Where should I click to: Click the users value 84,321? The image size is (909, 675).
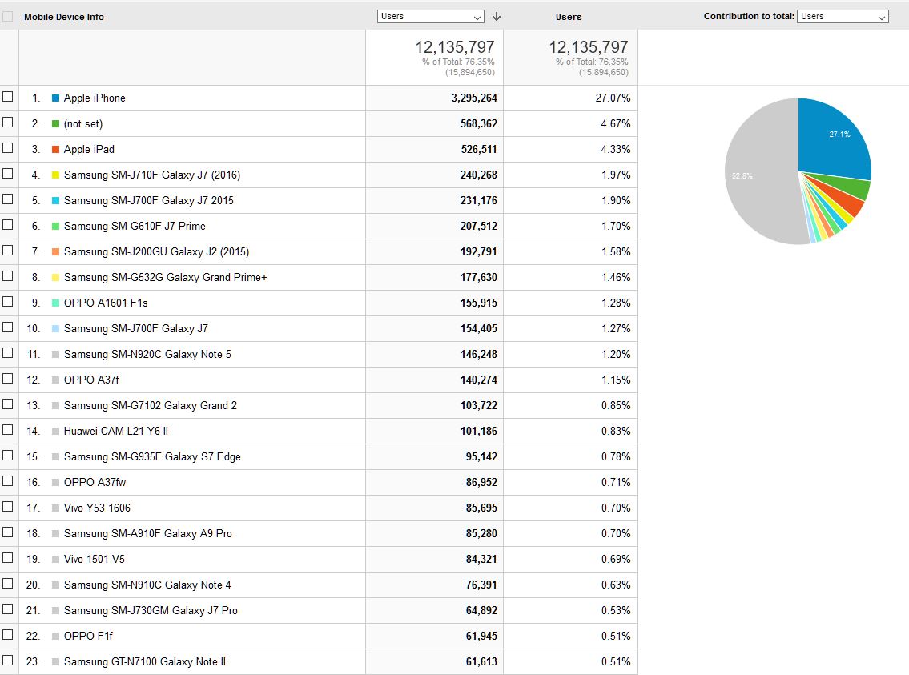[x=481, y=559]
